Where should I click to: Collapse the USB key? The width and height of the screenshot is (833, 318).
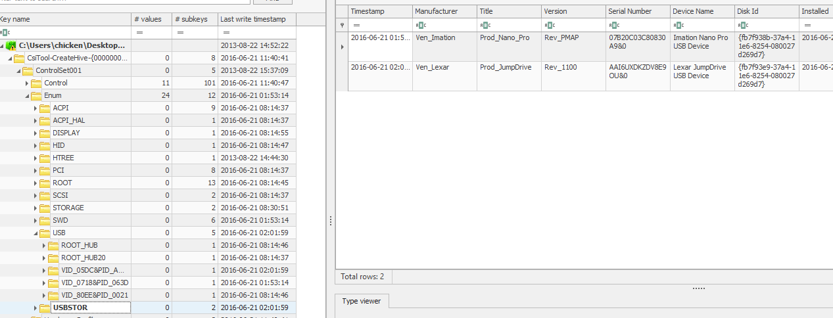coord(36,233)
